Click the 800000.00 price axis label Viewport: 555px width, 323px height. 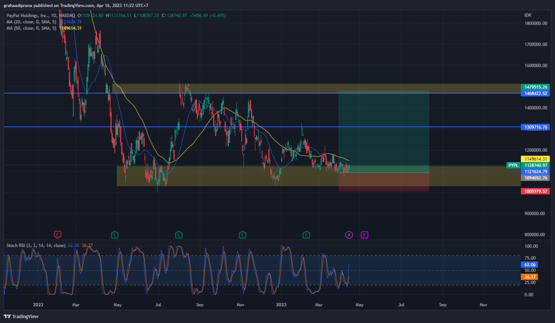coord(534,235)
